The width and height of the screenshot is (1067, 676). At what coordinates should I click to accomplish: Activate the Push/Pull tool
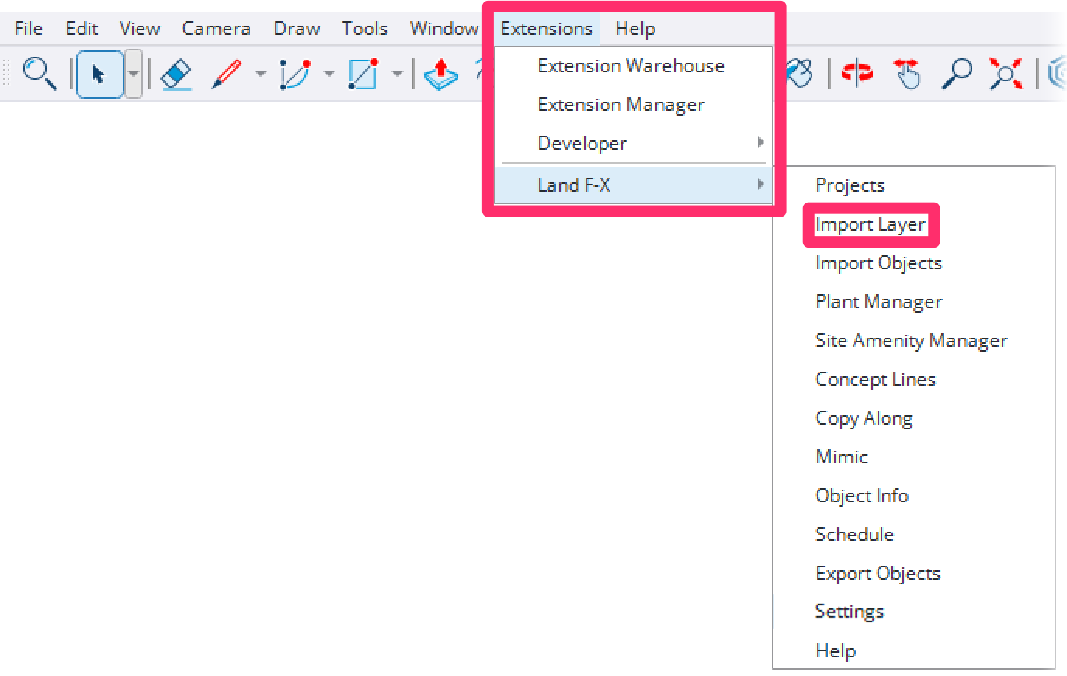tap(441, 75)
